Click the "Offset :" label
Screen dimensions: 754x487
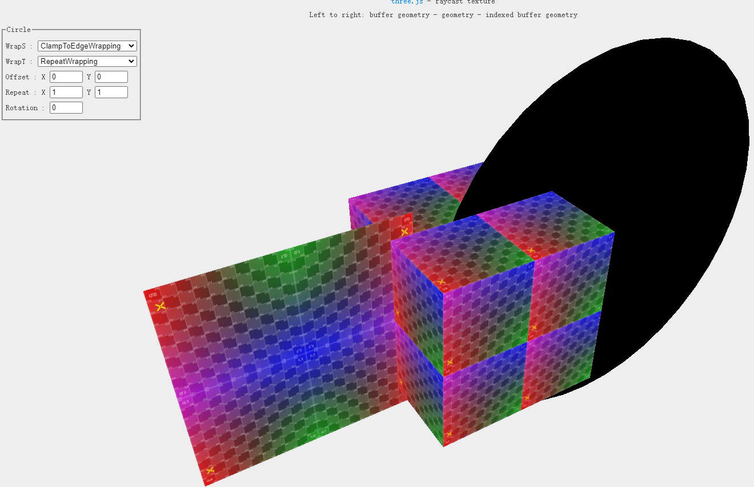(22, 77)
